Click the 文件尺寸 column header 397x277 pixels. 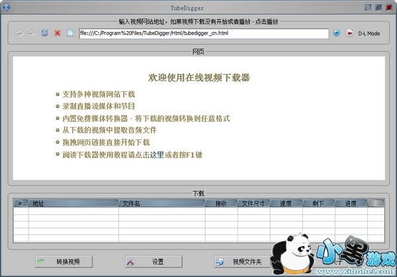[253, 203]
